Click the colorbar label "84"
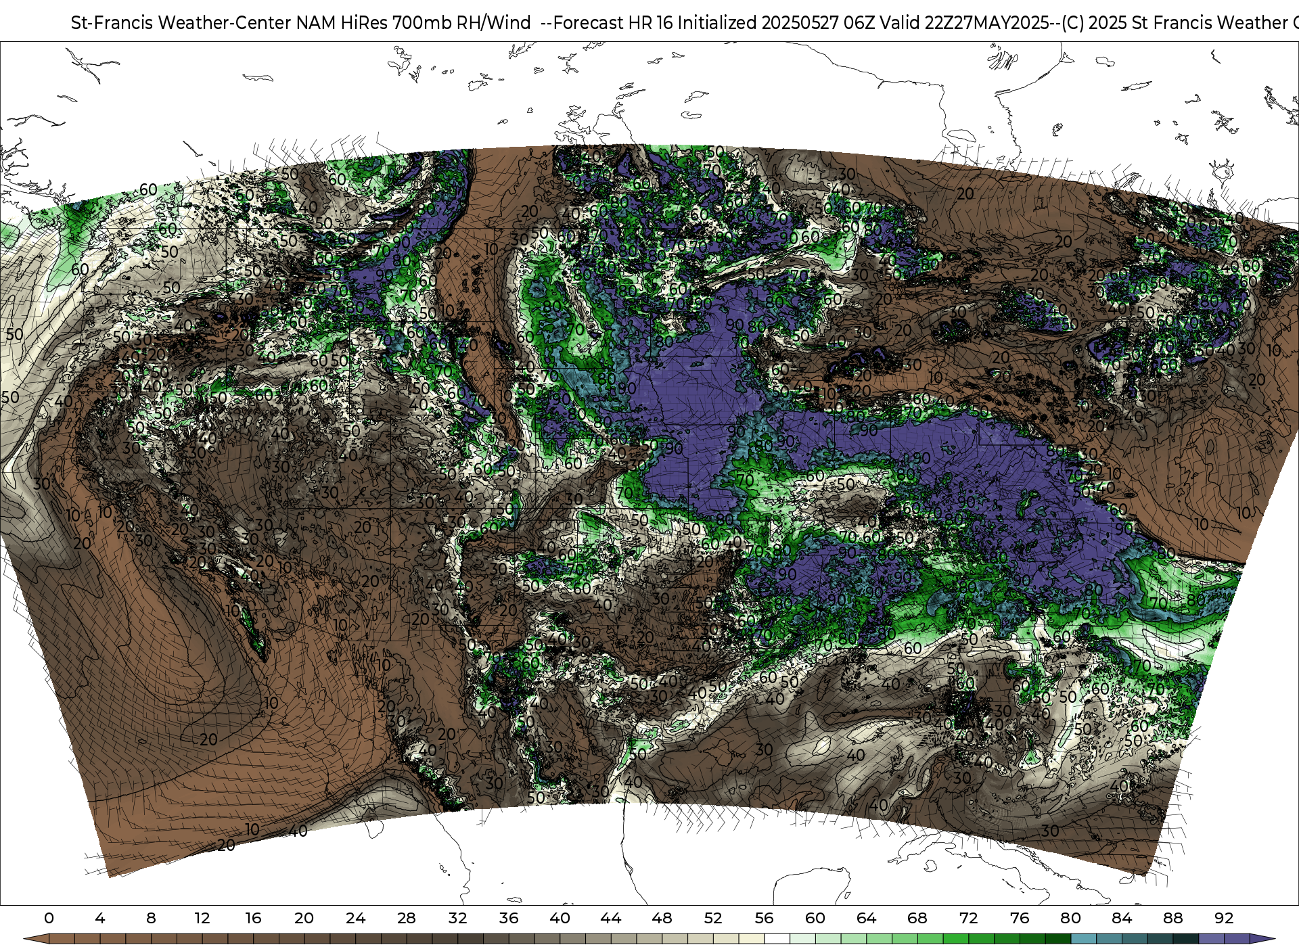The image size is (1299, 947). point(1122,918)
